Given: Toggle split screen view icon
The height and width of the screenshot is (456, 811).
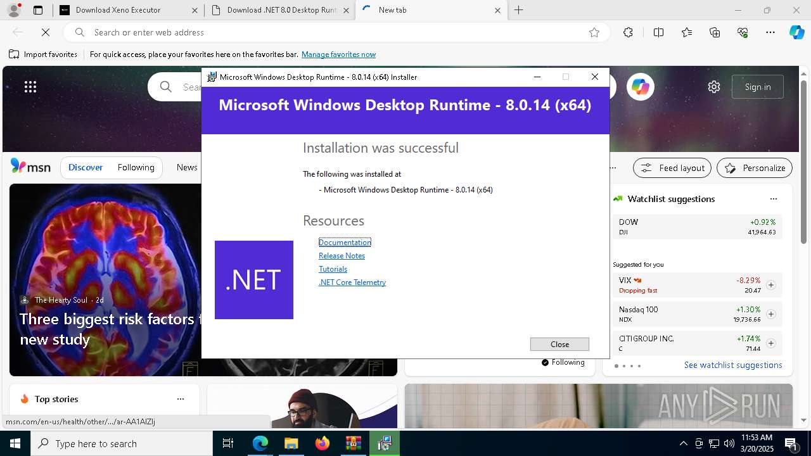Looking at the screenshot, I should 658,32.
